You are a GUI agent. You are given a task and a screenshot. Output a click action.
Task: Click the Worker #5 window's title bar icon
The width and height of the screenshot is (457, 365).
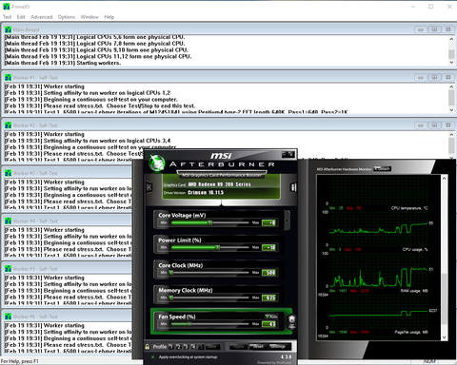pos(8,269)
